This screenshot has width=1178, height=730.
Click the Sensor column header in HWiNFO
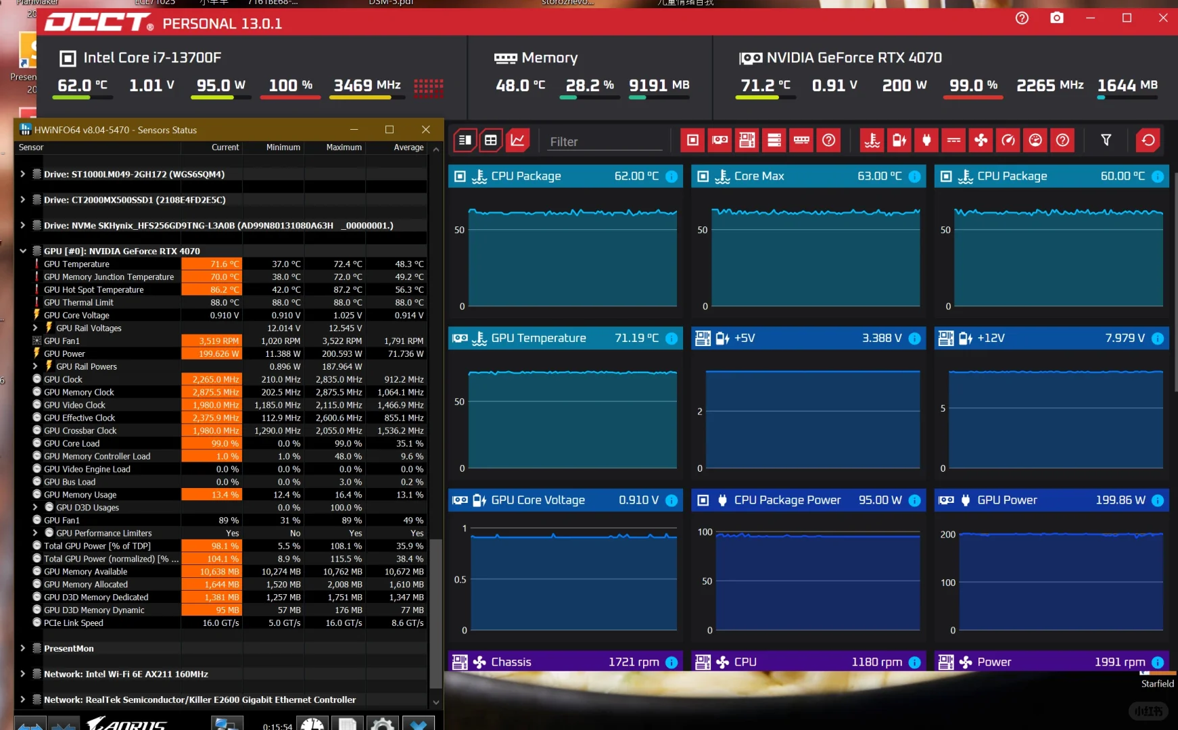98,147
